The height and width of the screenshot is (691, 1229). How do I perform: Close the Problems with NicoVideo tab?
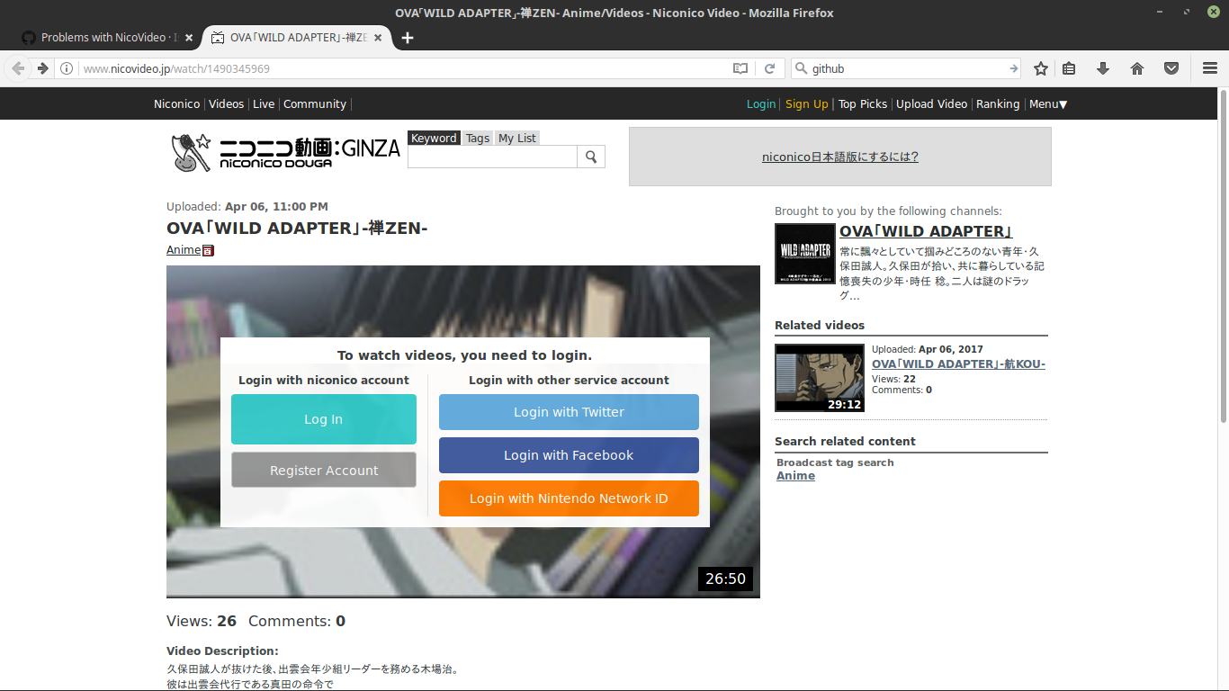(x=189, y=38)
